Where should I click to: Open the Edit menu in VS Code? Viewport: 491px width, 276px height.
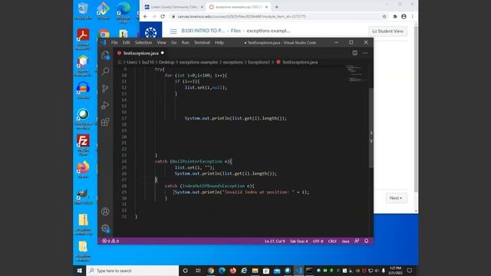point(126,43)
